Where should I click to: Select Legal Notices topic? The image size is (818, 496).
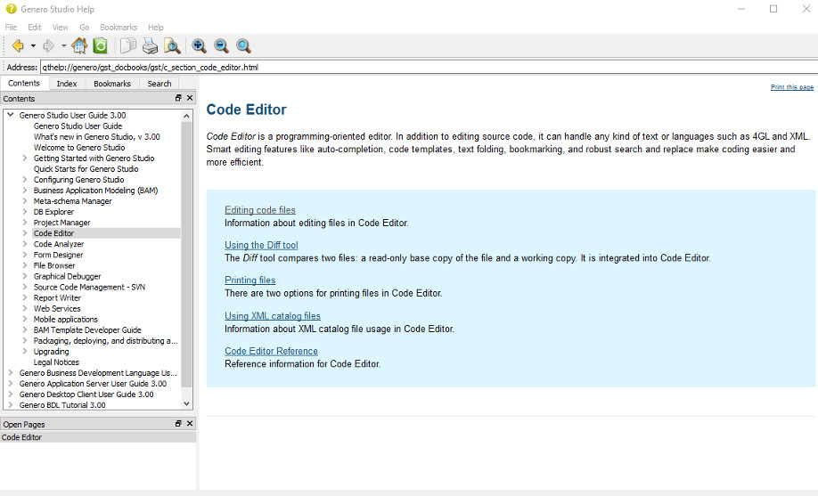56,362
